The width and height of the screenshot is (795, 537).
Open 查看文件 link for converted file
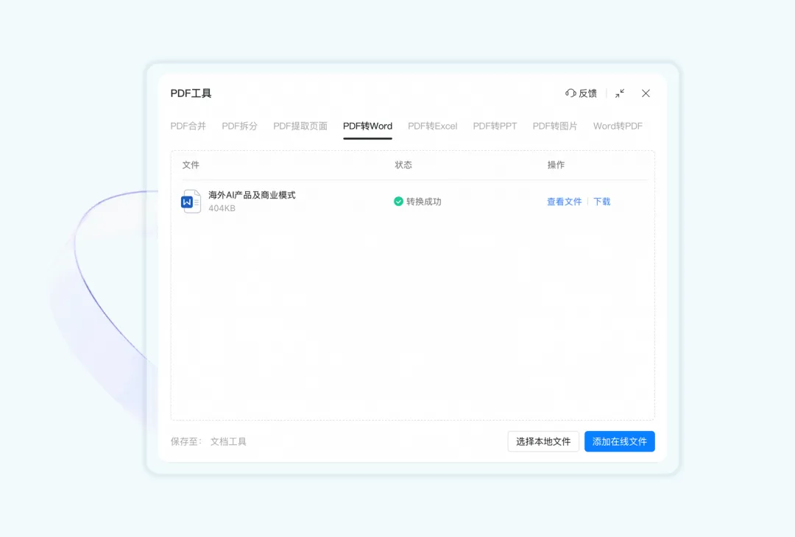[x=565, y=202]
